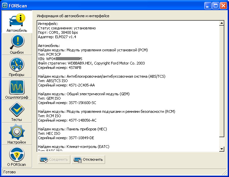Click the scrollbar up arrow in info panel

(222, 23)
